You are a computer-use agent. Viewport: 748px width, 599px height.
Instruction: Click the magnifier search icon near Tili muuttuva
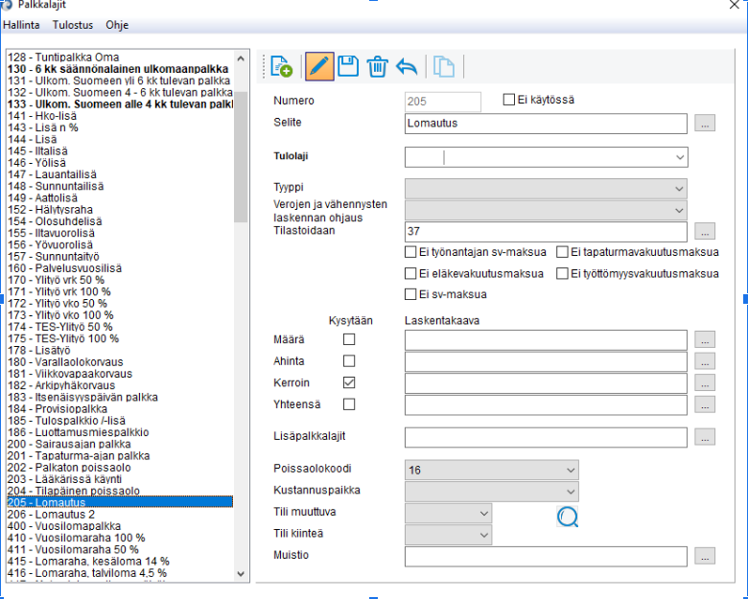[567, 517]
